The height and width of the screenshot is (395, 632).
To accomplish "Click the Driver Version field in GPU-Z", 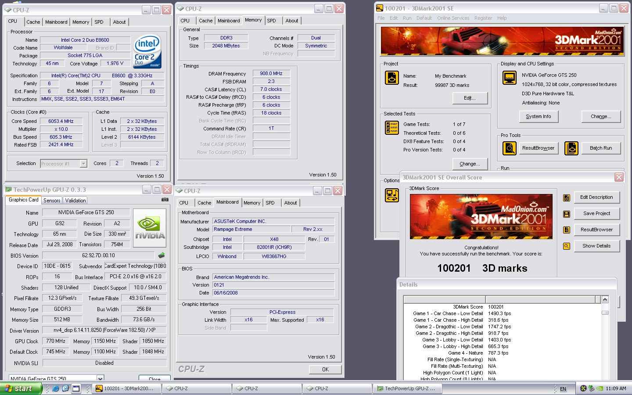I will 104,330.
